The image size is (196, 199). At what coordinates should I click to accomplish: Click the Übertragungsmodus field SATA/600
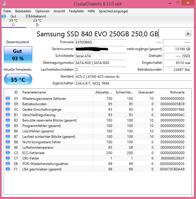coord(100,63)
